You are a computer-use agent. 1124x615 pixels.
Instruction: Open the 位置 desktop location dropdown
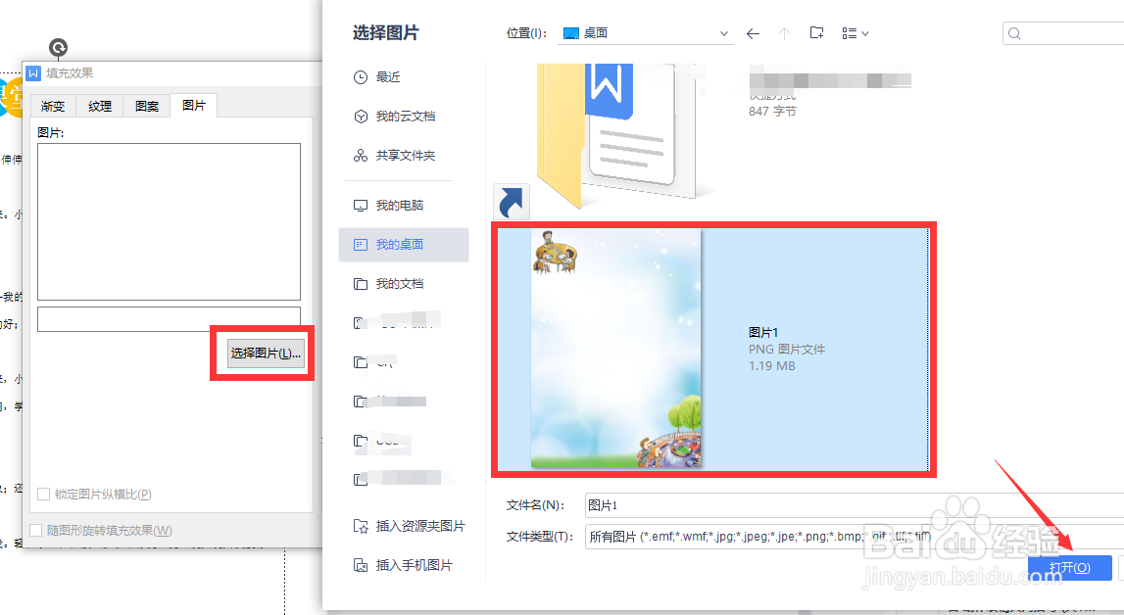pos(645,33)
